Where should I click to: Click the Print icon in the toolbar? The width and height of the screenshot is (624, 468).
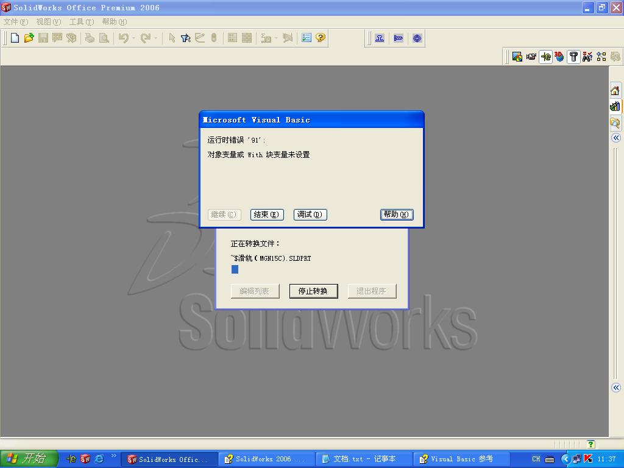(90, 38)
